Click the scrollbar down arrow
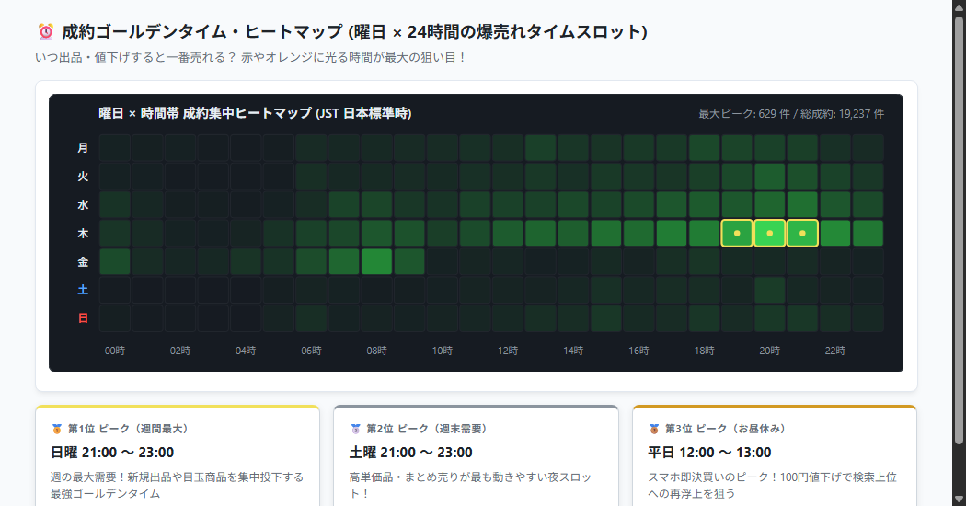 (959, 500)
